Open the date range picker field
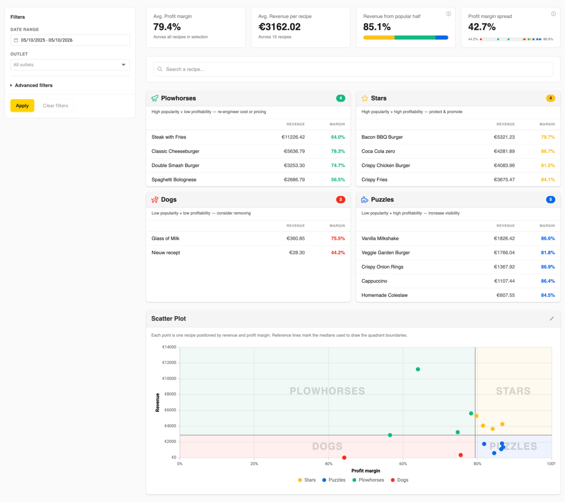The image size is (565, 502). (x=70, y=40)
